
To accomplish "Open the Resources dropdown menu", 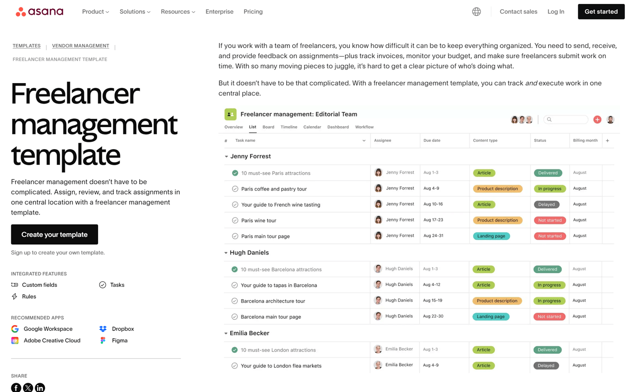I will tap(178, 12).
